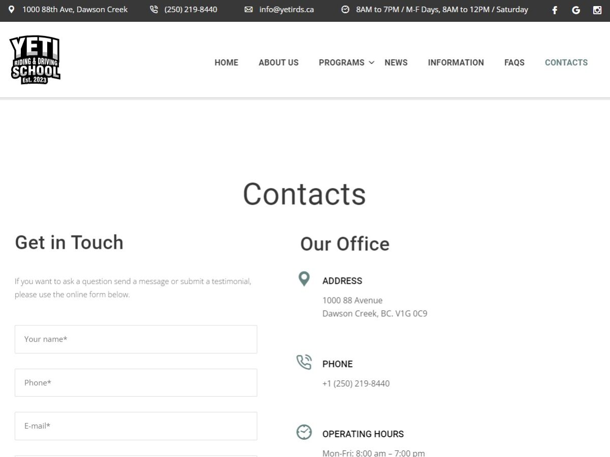Focus the Your name input field
Image resolution: width=610 pixels, height=457 pixels.
[136, 339]
